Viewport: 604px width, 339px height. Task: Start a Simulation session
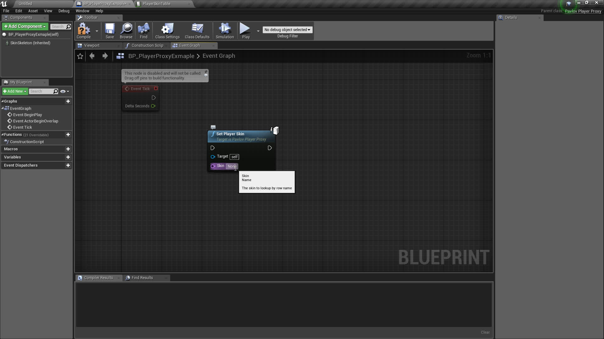click(x=224, y=31)
